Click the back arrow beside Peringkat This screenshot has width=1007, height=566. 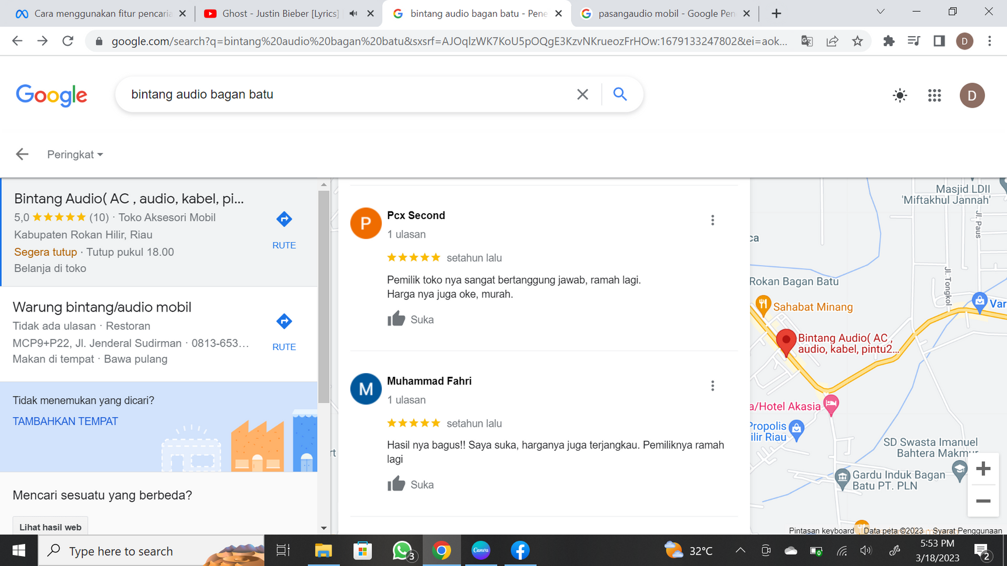tap(22, 154)
